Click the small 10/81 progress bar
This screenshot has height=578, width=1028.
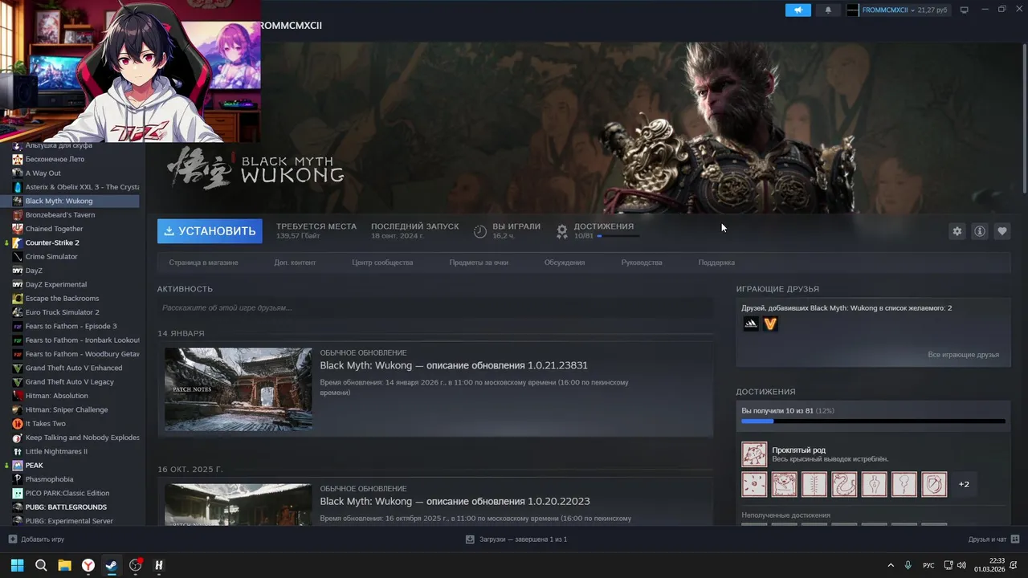618,236
